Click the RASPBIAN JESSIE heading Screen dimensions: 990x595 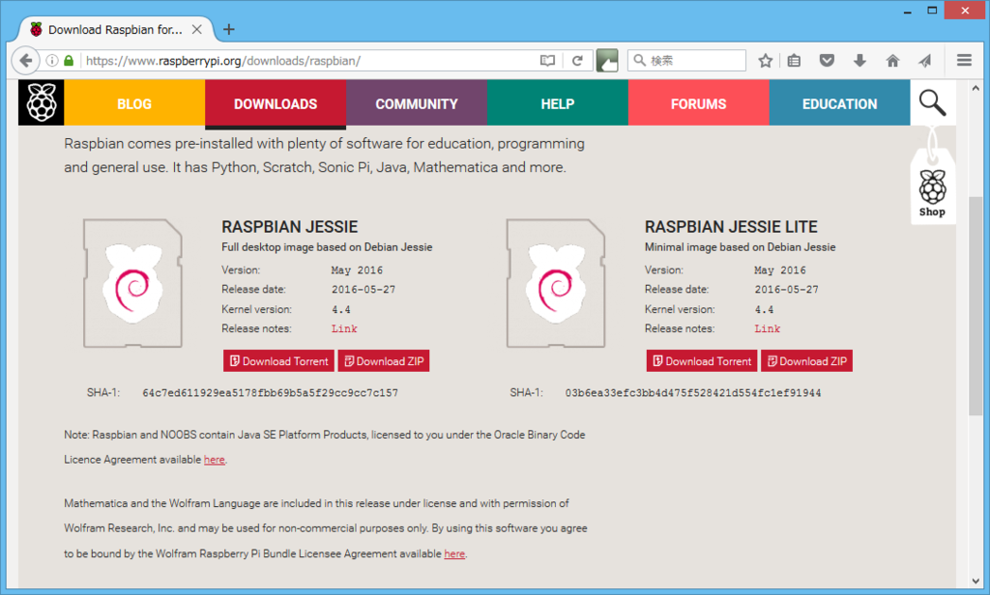click(289, 227)
